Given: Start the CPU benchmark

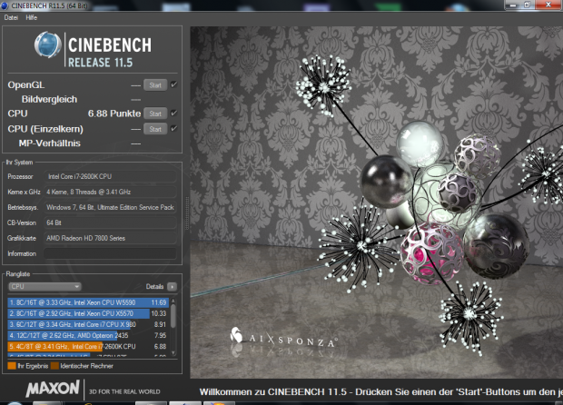Looking at the screenshot, I should 155,114.
